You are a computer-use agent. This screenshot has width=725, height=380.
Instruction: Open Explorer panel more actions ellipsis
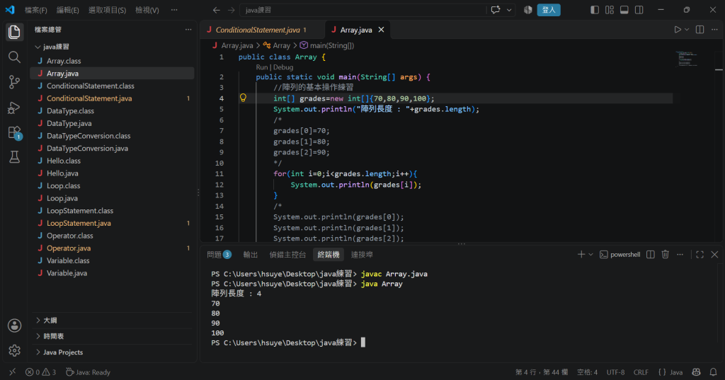(188, 30)
